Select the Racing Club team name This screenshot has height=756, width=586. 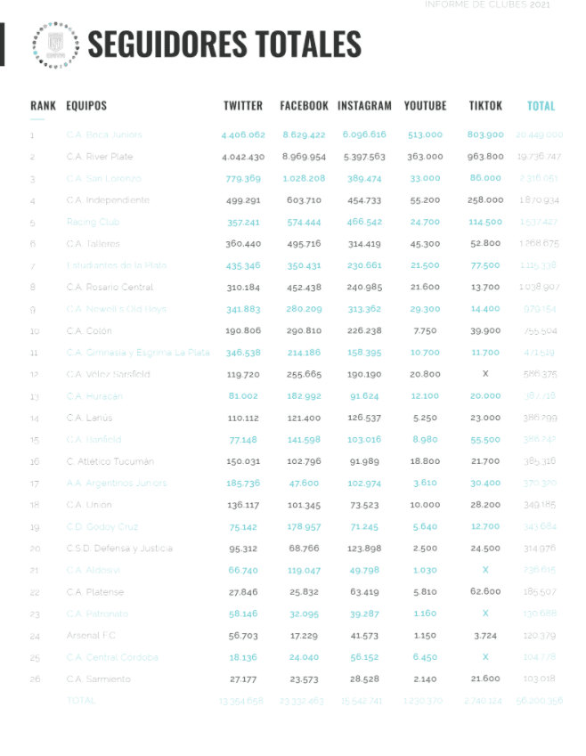click(93, 223)
